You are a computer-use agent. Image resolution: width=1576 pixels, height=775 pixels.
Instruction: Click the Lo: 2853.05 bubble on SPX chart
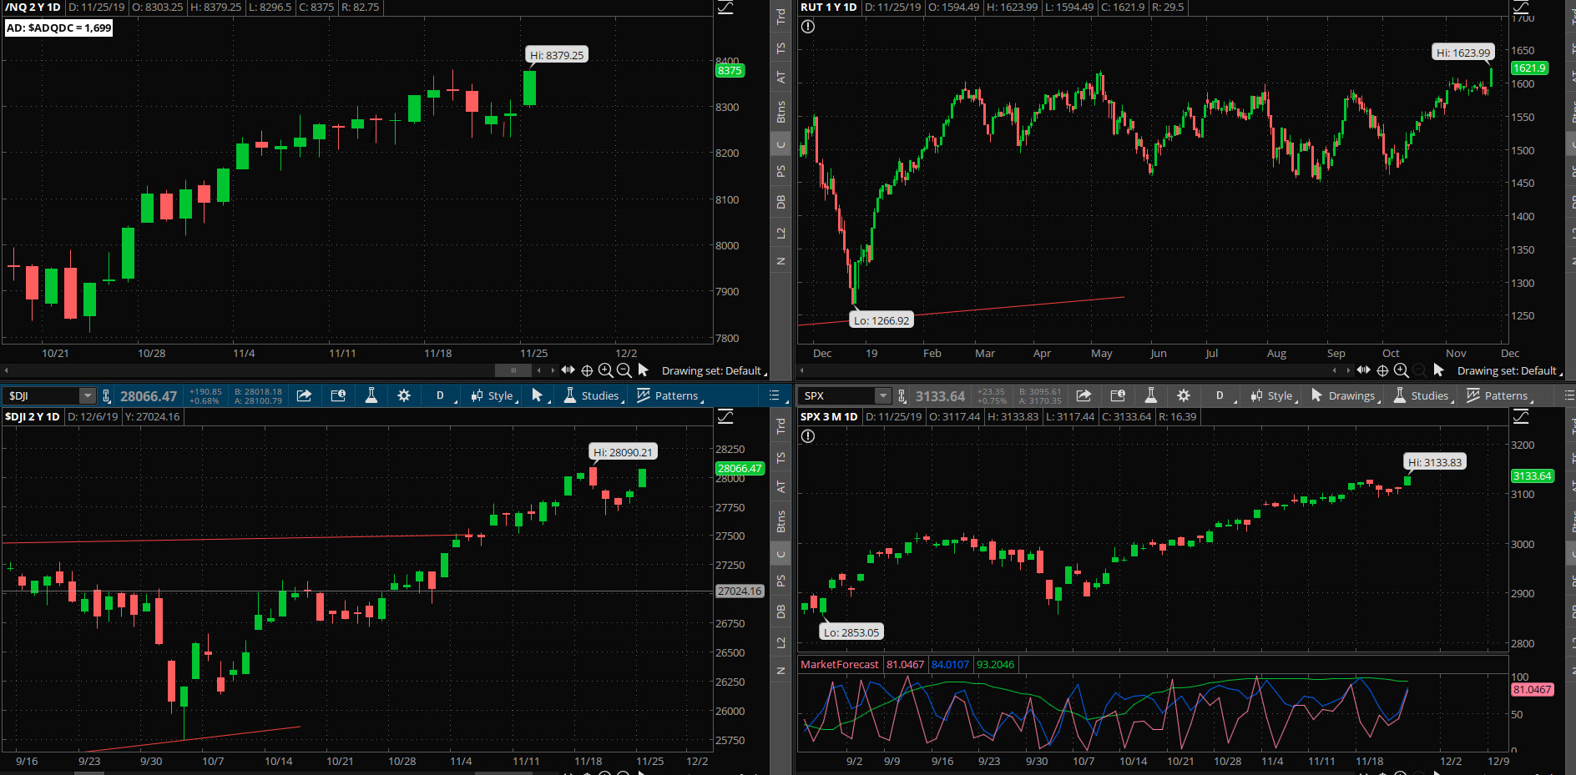click(x=851, y=632)
